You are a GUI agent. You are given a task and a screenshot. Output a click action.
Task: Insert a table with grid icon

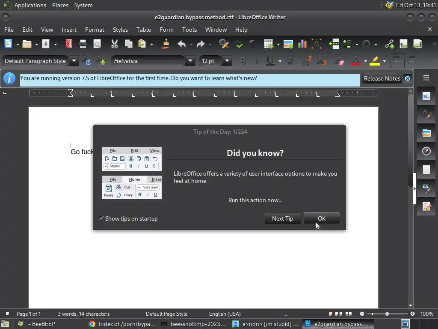(269, 44)
